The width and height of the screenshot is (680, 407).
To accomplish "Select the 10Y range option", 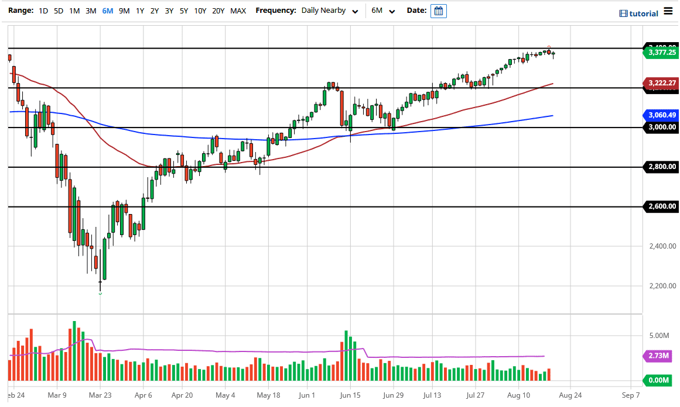I will (199, 11).
